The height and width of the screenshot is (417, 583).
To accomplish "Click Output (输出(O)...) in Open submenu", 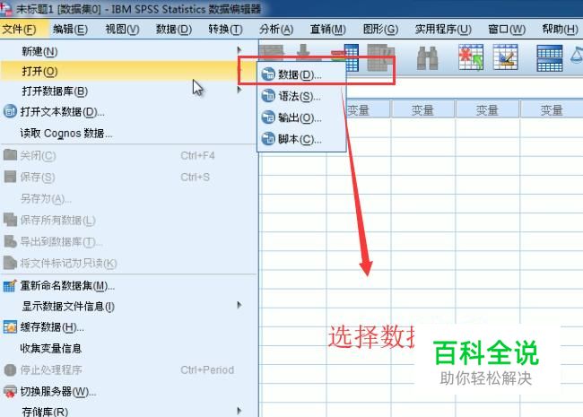I will pos(301,117).
